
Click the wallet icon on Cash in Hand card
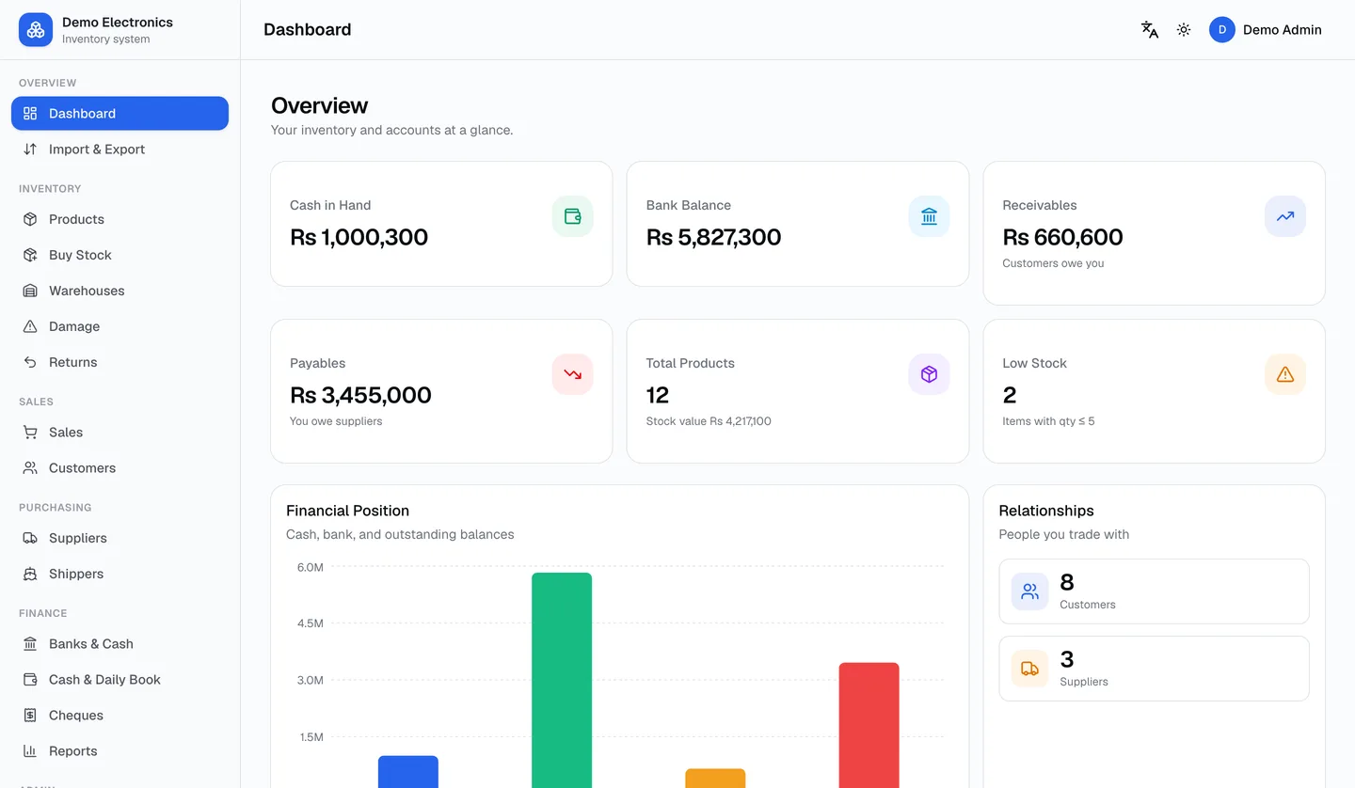pos(573,216)
